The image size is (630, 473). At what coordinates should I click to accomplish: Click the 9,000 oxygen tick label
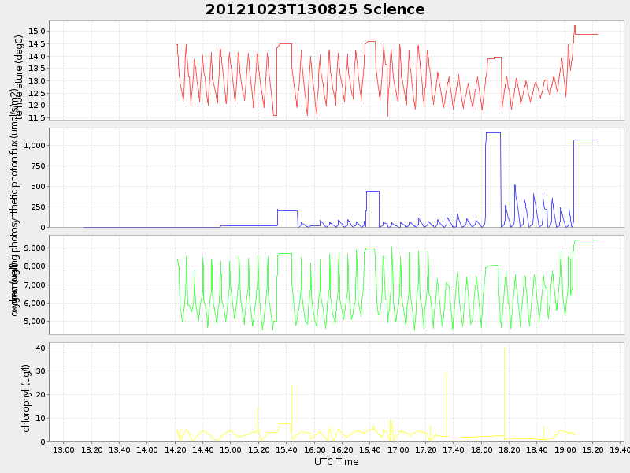click(x=35, y=248)
